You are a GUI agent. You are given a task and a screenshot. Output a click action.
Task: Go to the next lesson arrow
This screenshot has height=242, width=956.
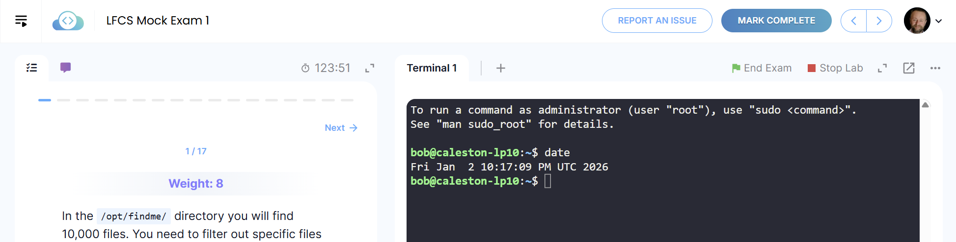click(879, 21)
